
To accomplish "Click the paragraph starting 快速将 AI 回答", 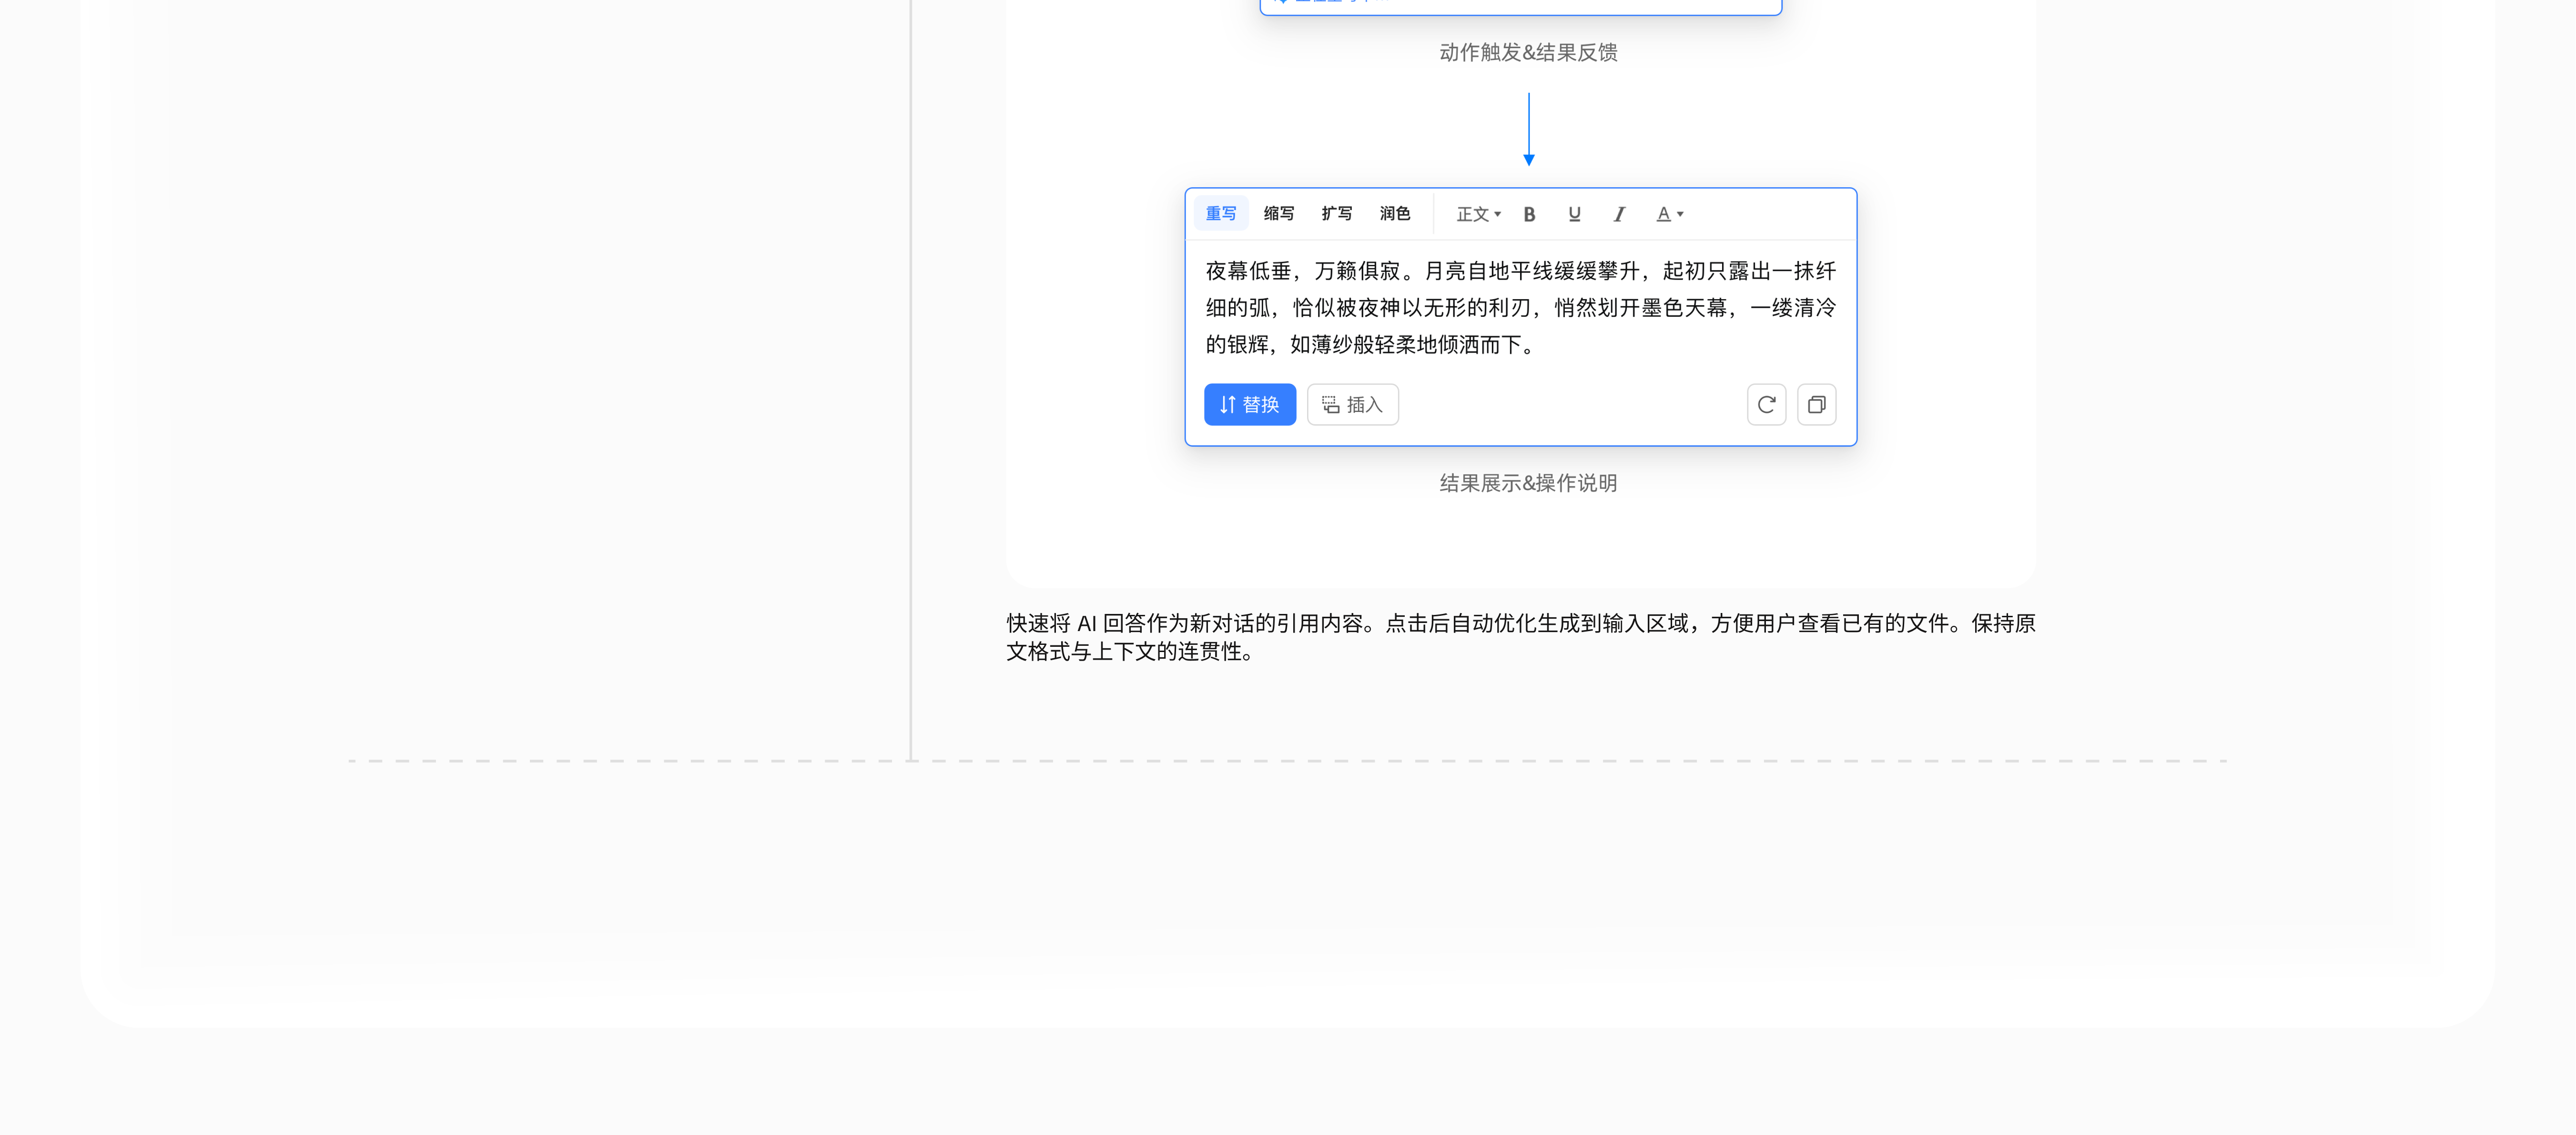I will click(1520, 637).
